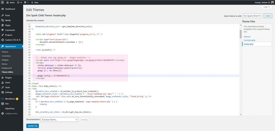Open FakerPress in the sidebar

(x=10, y=109)
